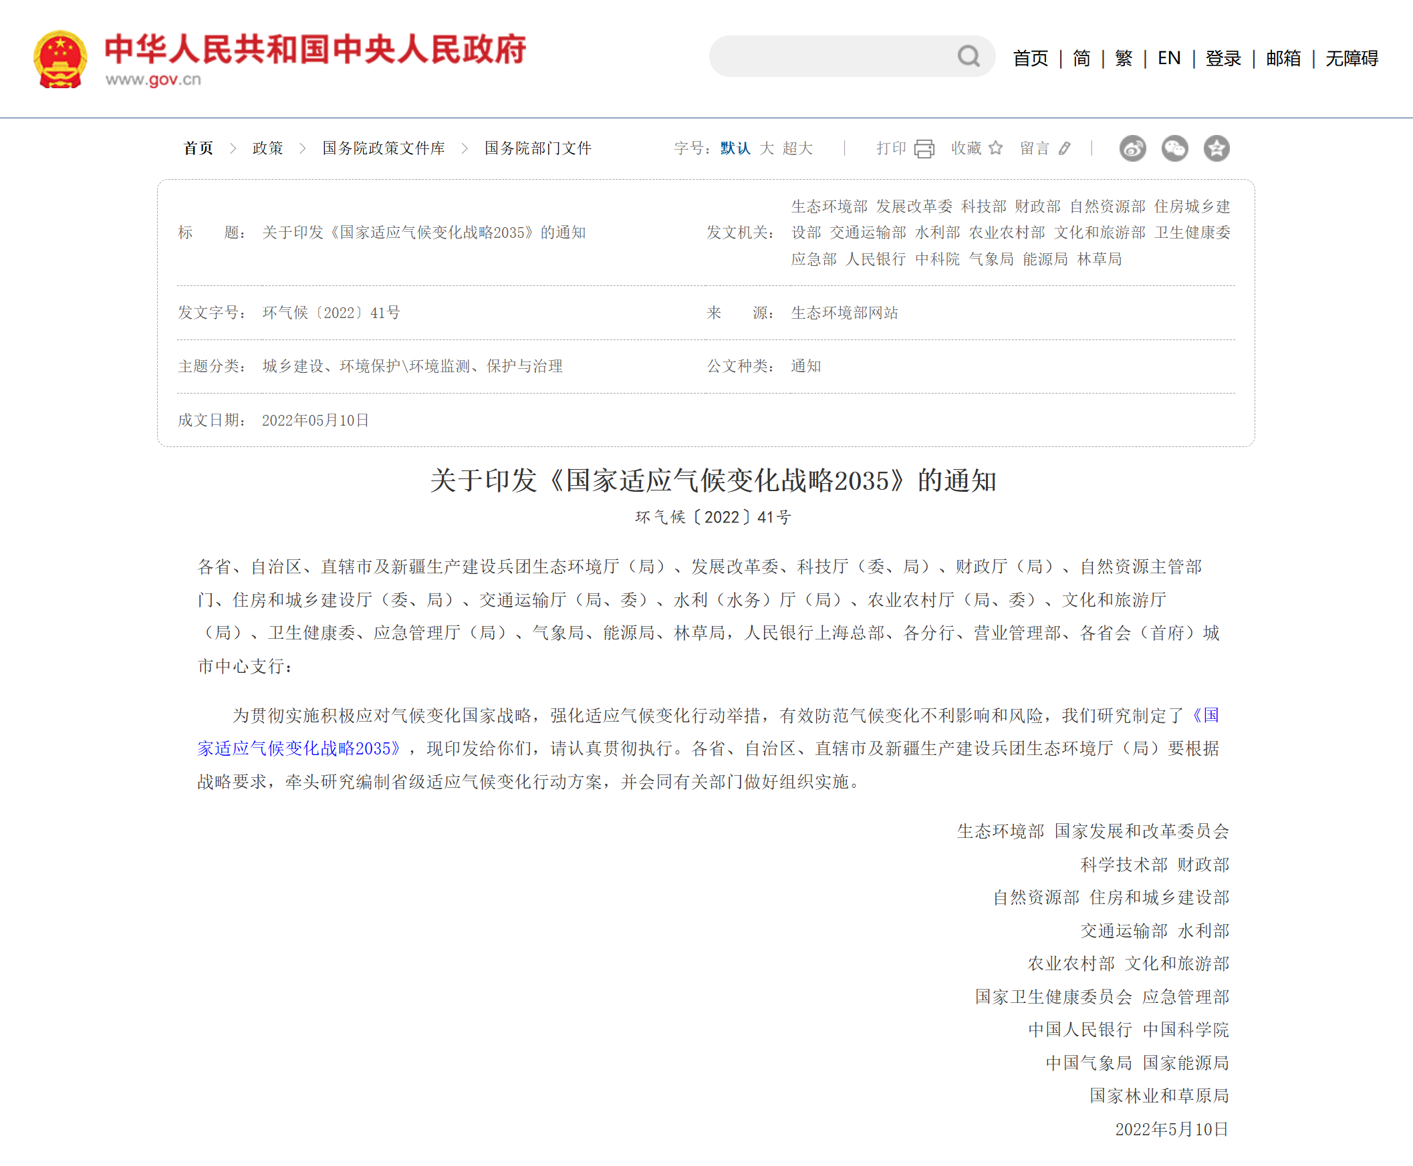The width and height of the screenshot is (1413, 1166).
Task: Switch to 繁 traditional Chinese
Action: (x=1124, y=58)
